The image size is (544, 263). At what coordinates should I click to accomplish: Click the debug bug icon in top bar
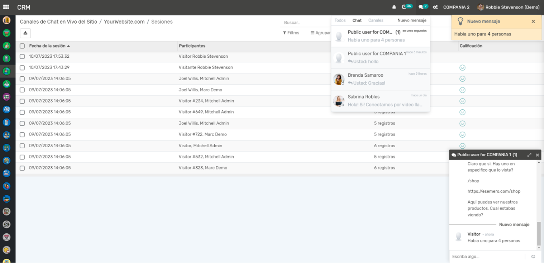pyautogui.click(x=394, y=7)
